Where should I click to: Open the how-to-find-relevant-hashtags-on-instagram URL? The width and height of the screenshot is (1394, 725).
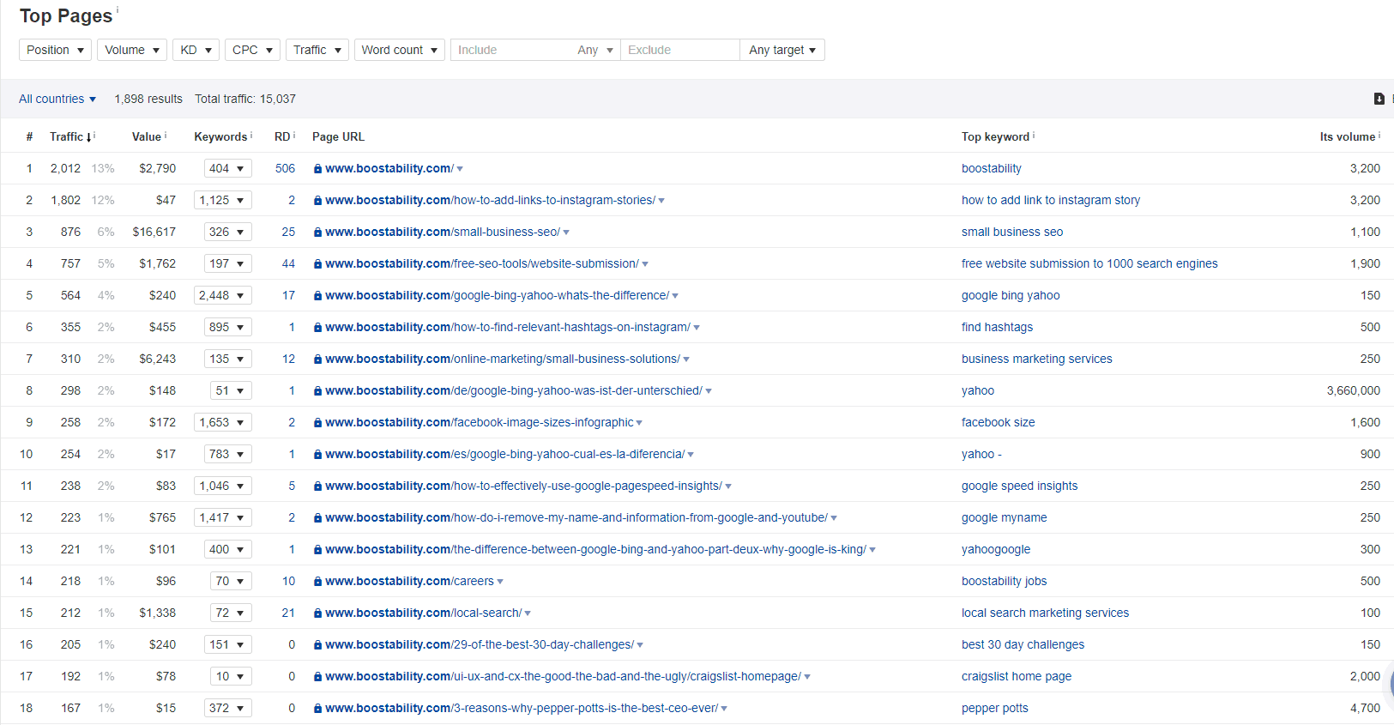(508, 327)
